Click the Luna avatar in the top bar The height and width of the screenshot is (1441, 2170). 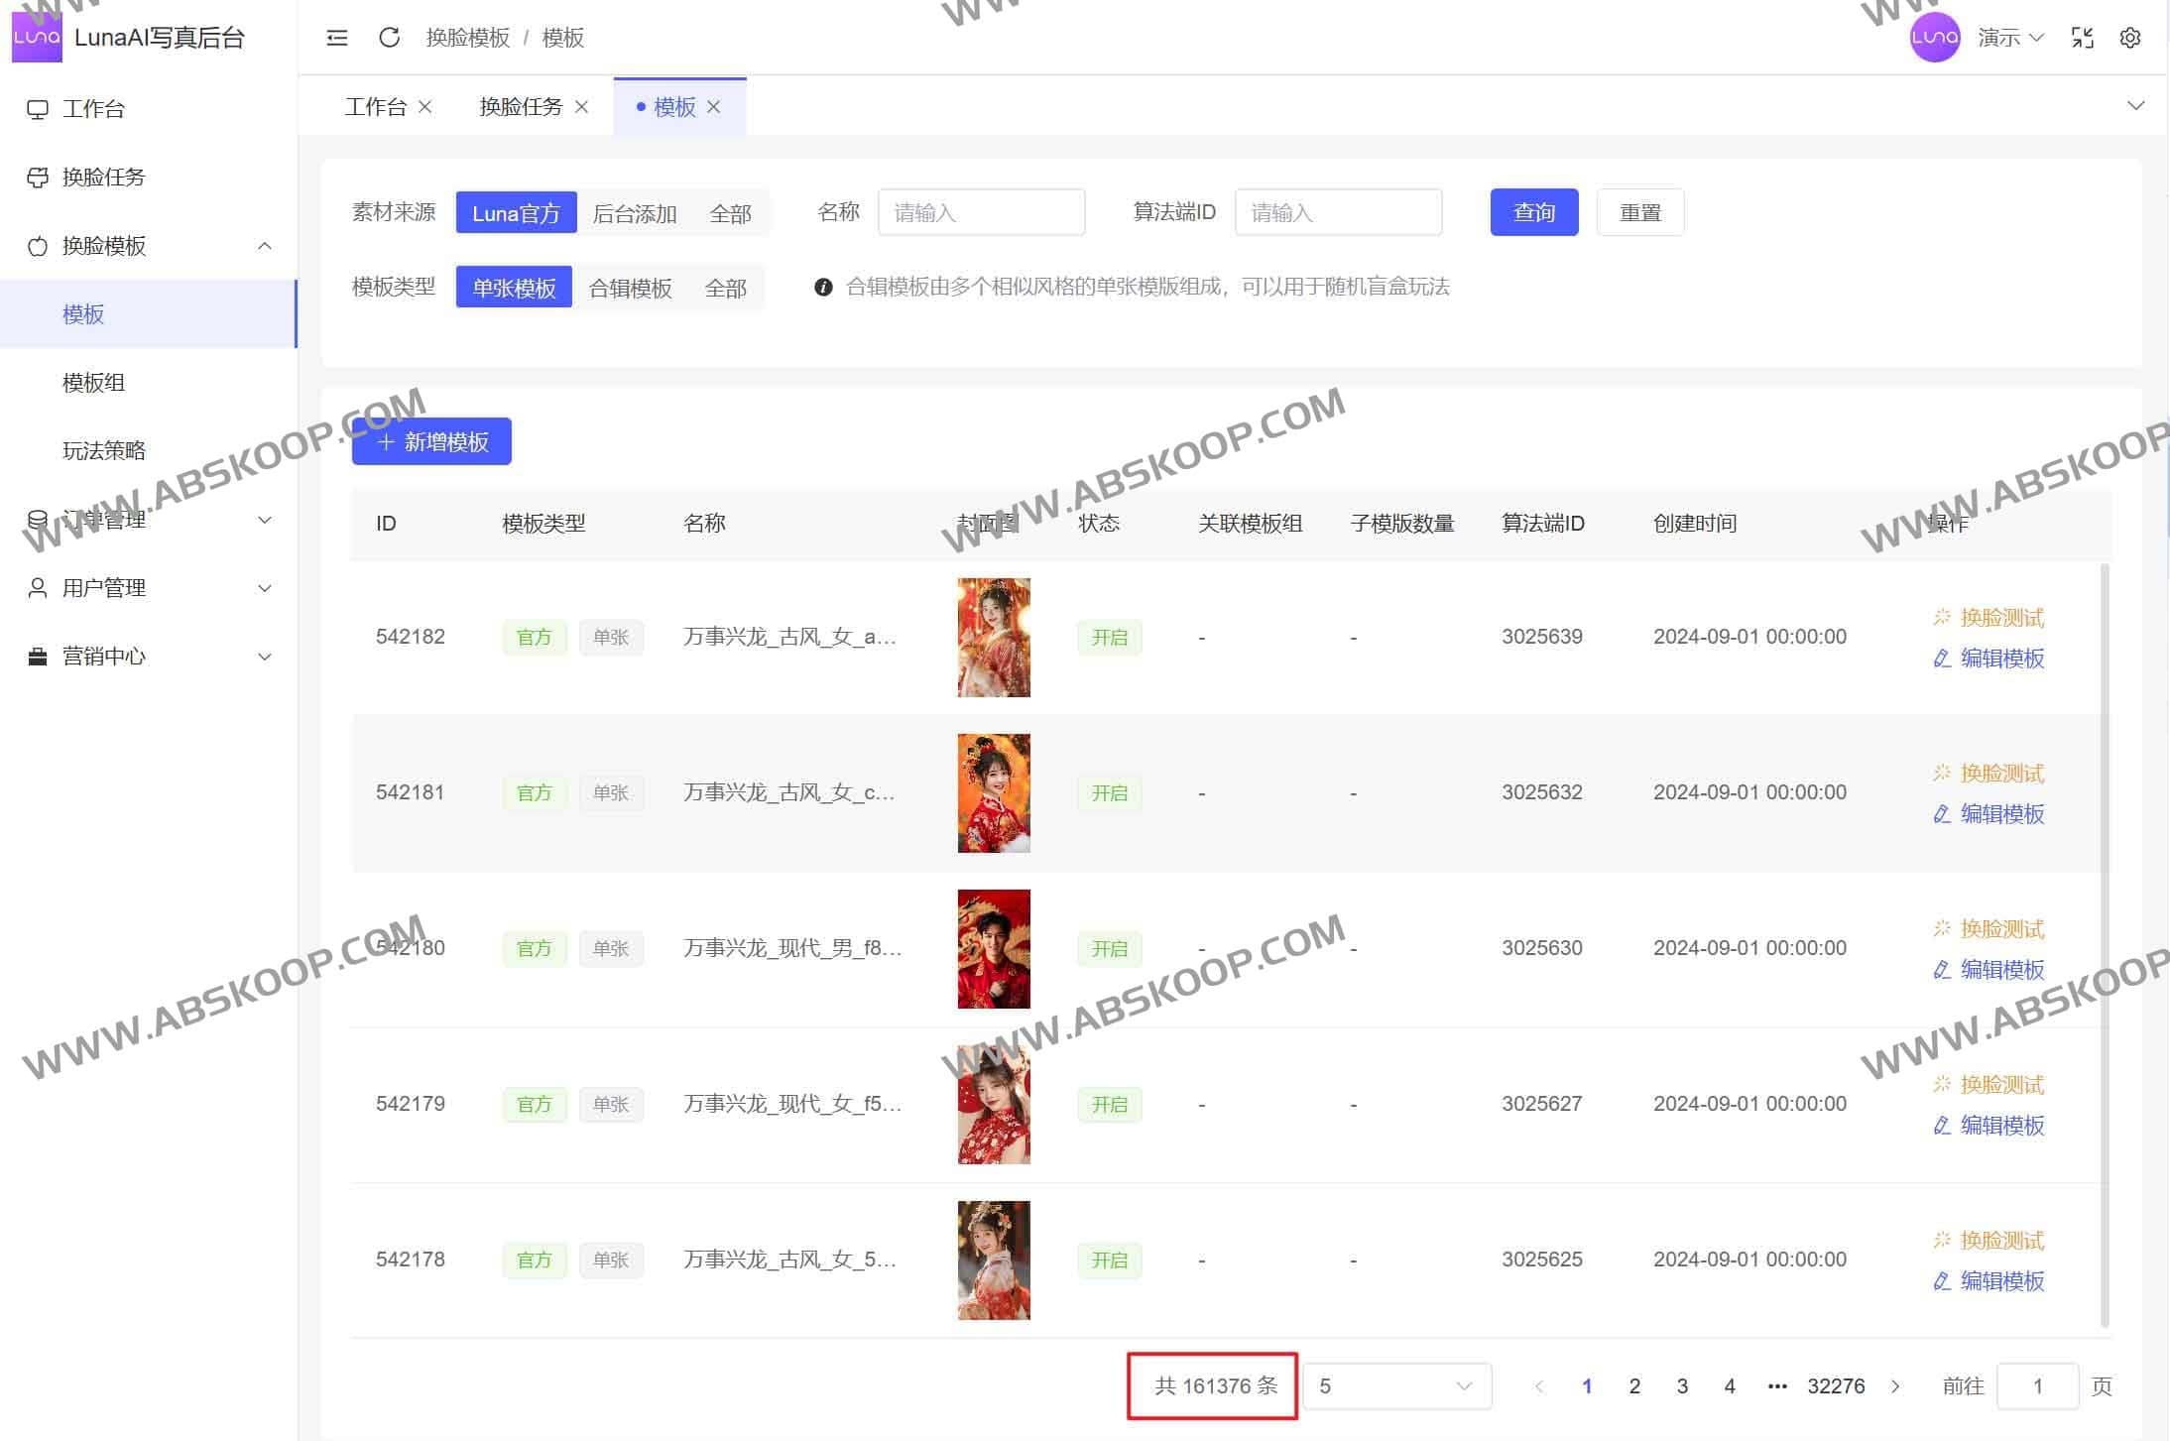coord(1935,37)
